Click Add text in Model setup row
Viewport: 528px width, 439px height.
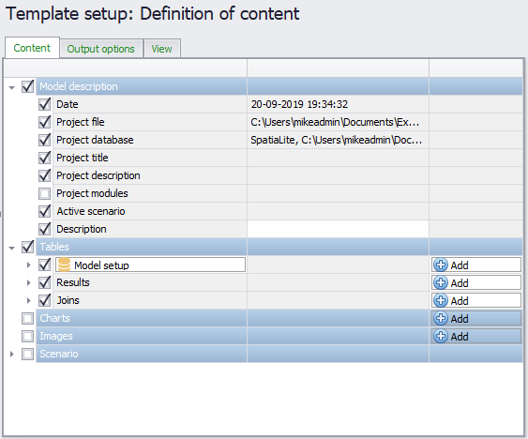[x=460, y=265]
